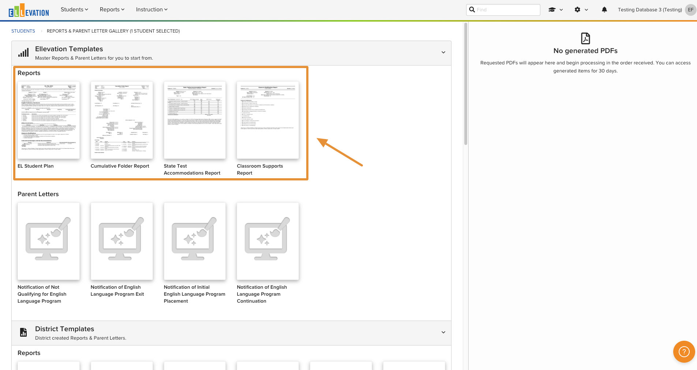Click the EL Student Plan label
Image resolution: width=697 pixels, height=370 pixels.
point(35,166)
